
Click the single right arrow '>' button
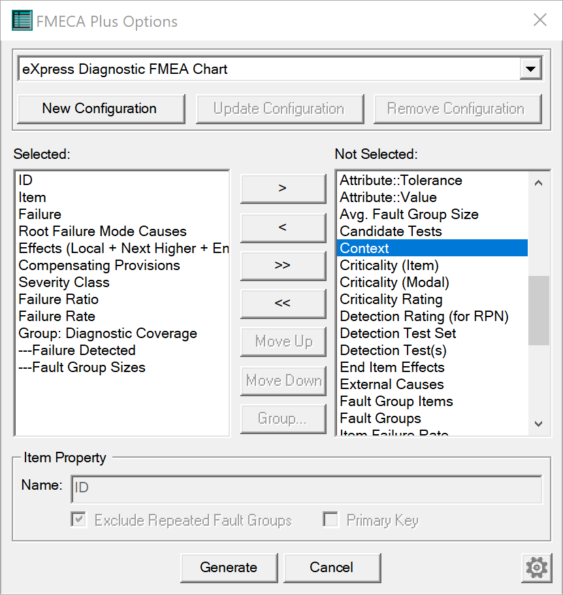(x=283, y=188)
